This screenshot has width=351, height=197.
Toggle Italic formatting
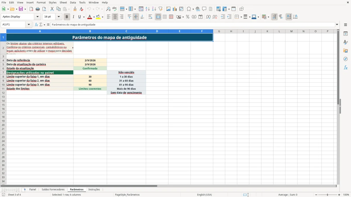(x=73, y=17)
